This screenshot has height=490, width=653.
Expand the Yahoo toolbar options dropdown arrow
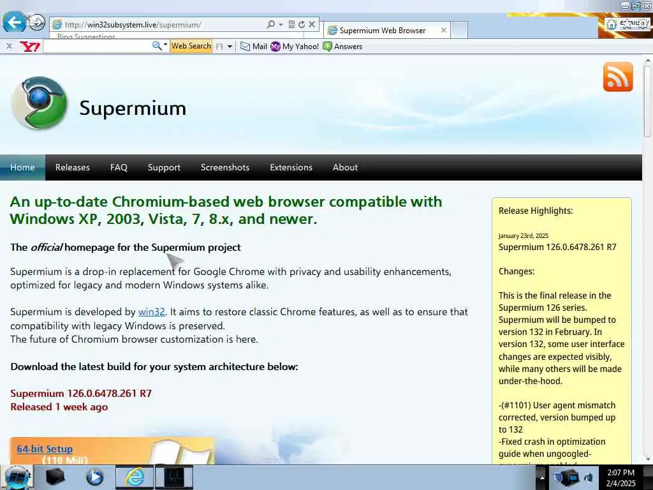[230, 47]
